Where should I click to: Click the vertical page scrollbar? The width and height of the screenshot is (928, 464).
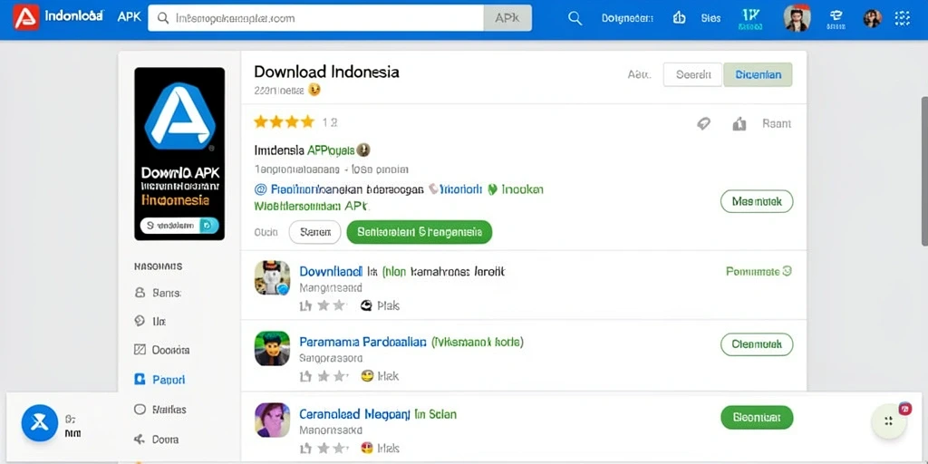[924, 170]
